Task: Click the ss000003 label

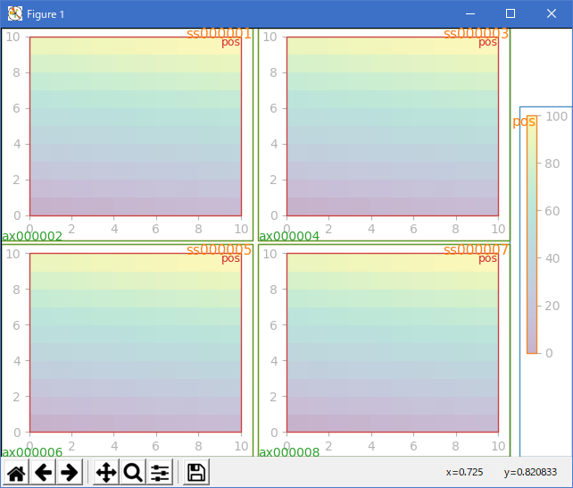Action: point(476,33)
